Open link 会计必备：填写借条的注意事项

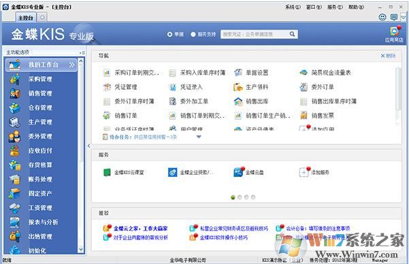[x=318, y=229]
